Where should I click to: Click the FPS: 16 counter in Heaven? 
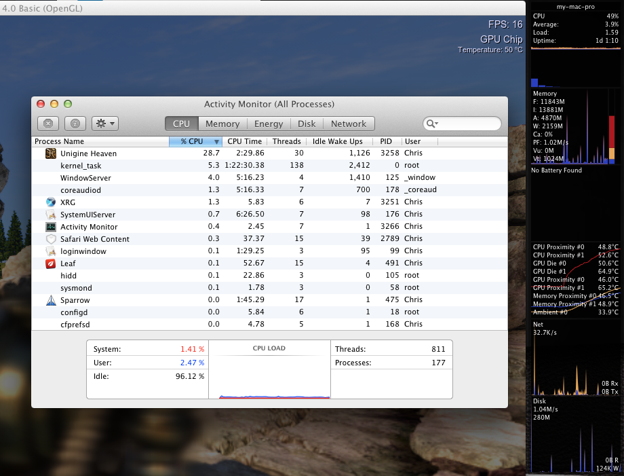pos(505,24)
